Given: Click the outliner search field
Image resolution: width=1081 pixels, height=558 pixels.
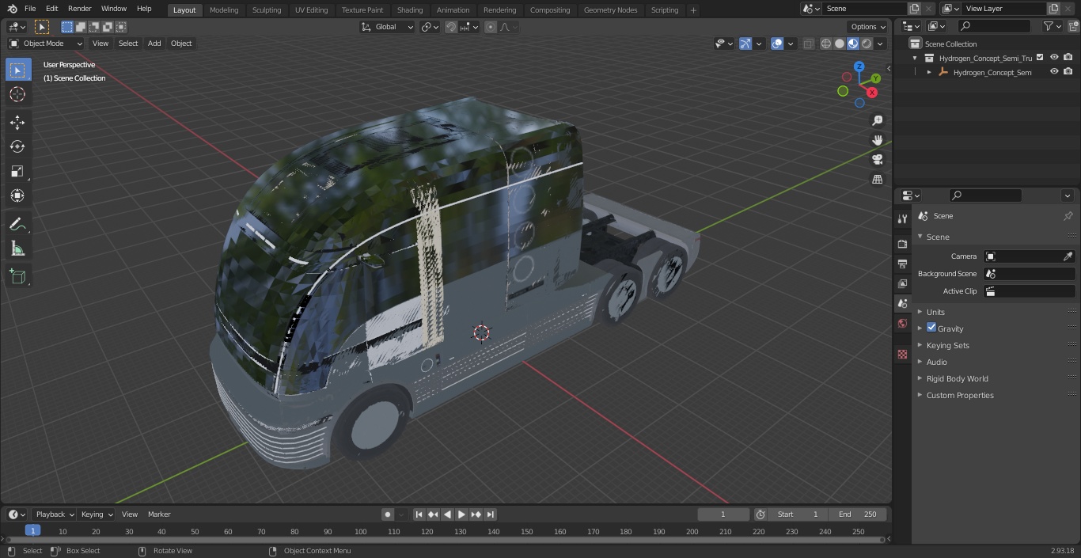Looking at the screenshot, I should coord(993,27).
